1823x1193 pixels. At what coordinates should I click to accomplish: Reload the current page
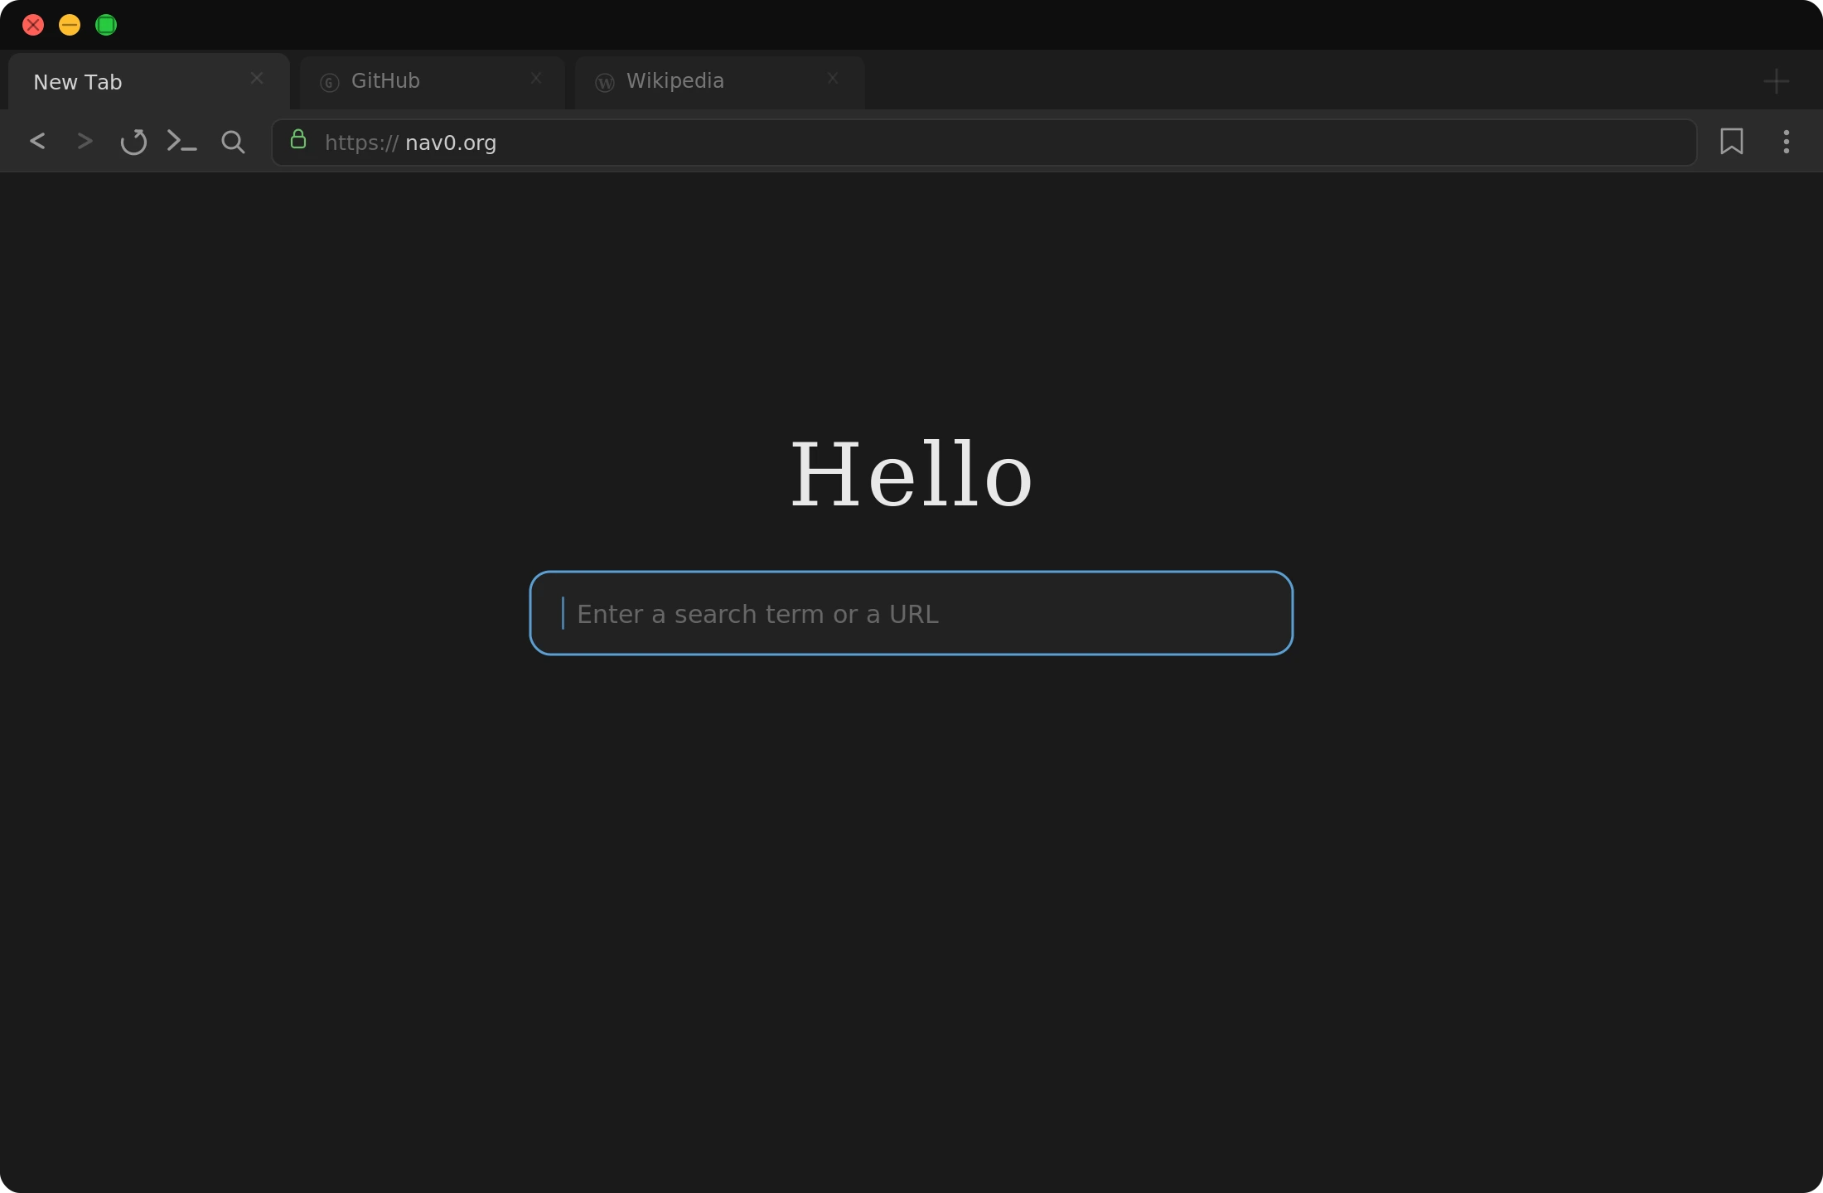[x=133, y=142]
